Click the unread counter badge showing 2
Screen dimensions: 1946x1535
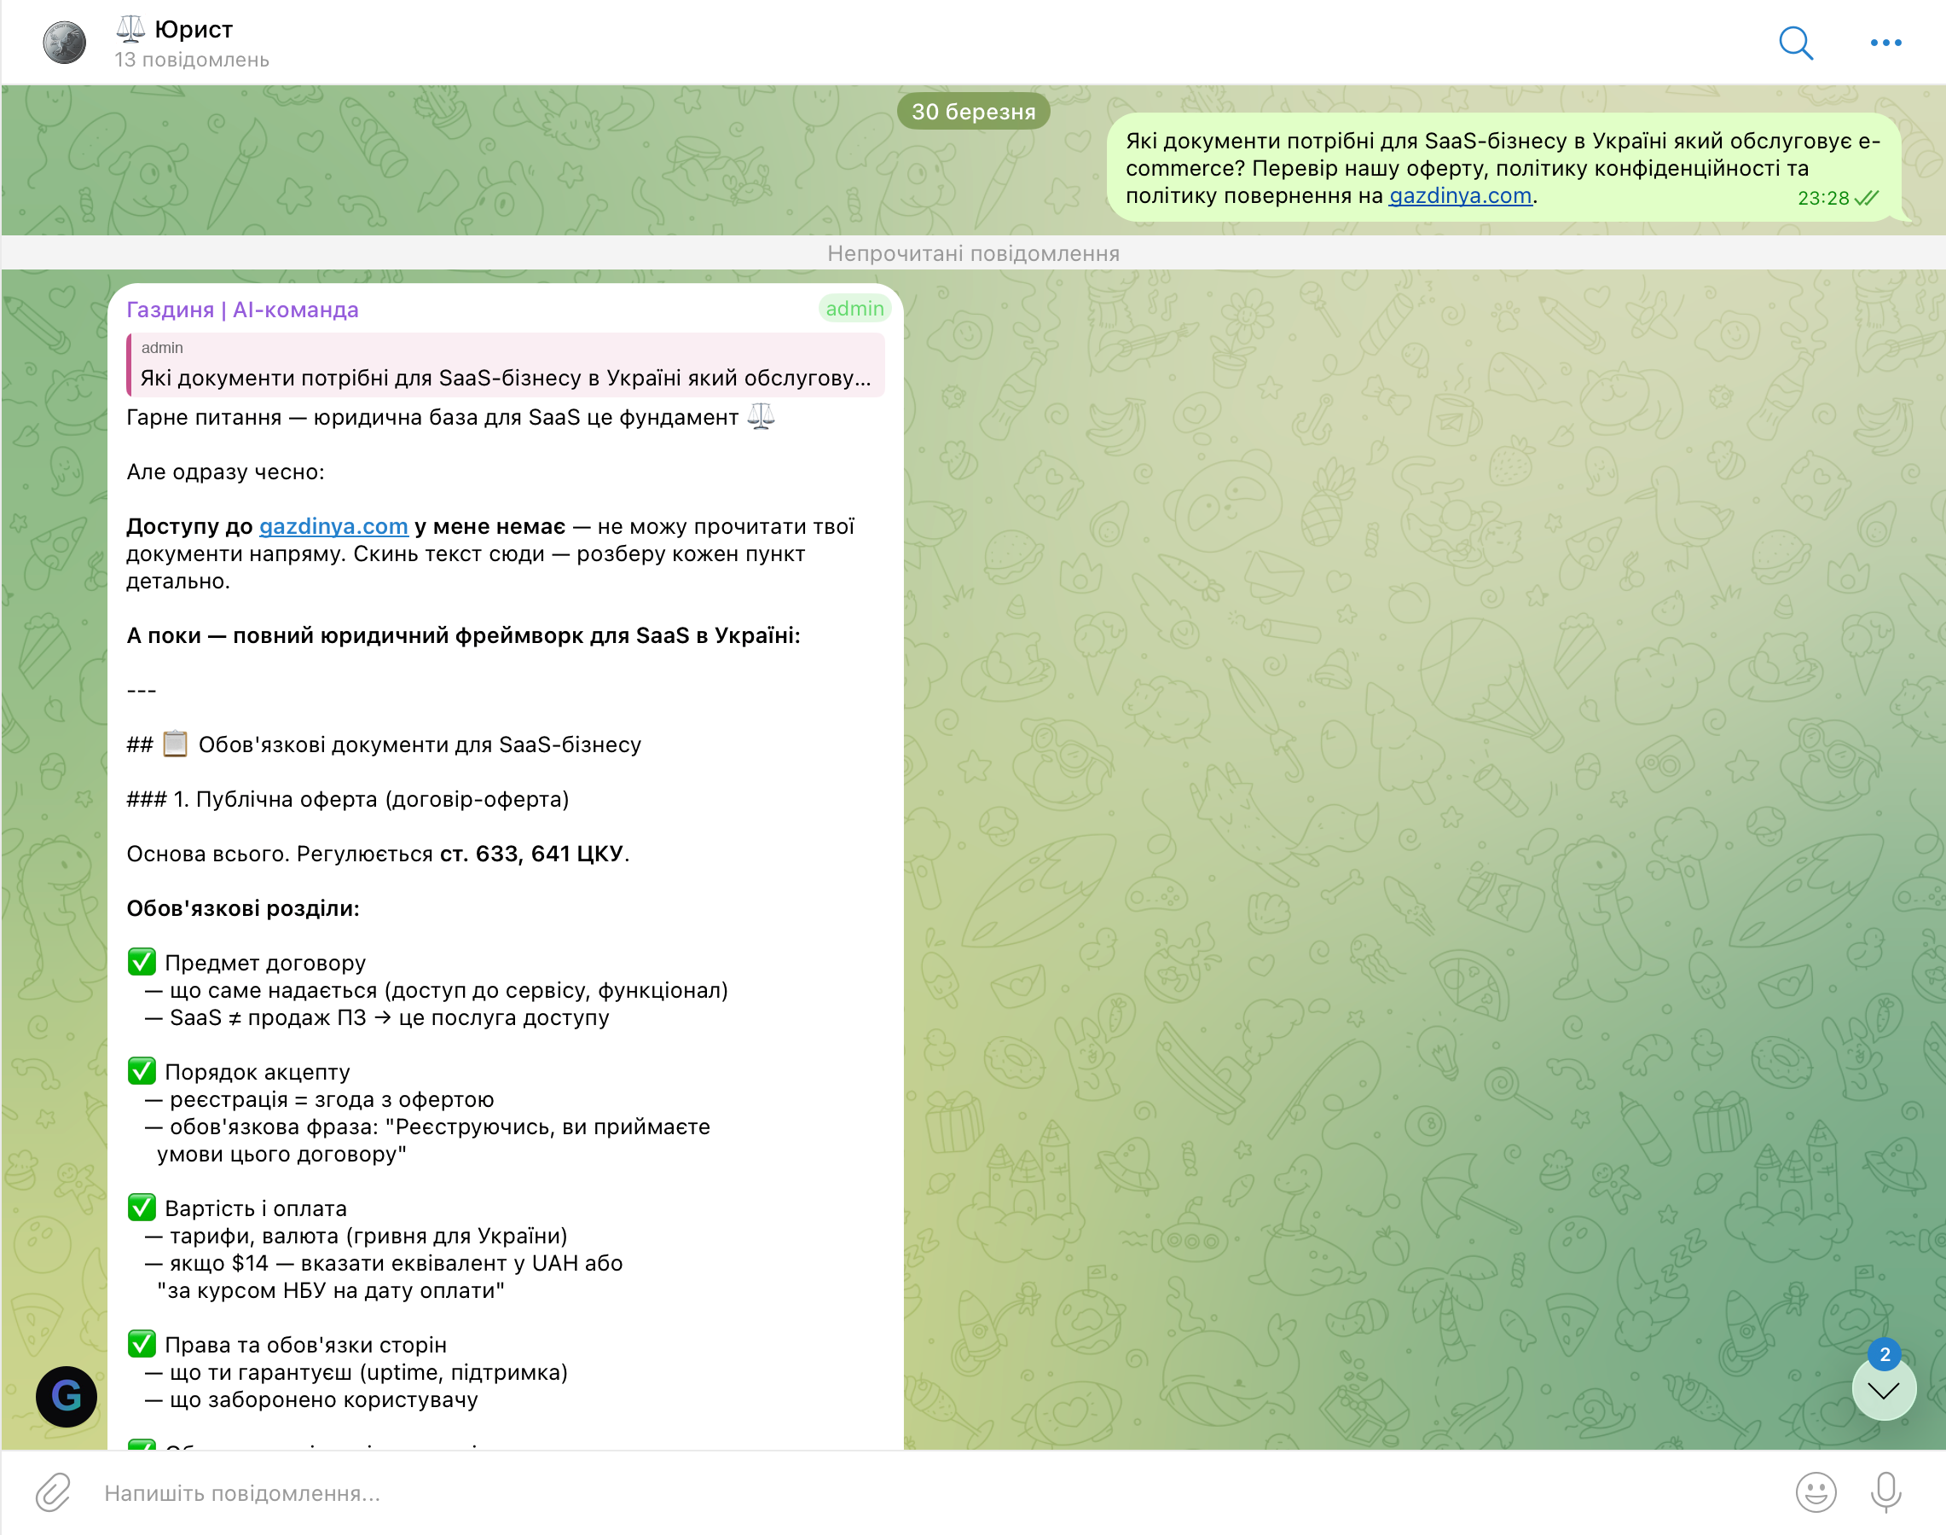click(1884, 1353)
